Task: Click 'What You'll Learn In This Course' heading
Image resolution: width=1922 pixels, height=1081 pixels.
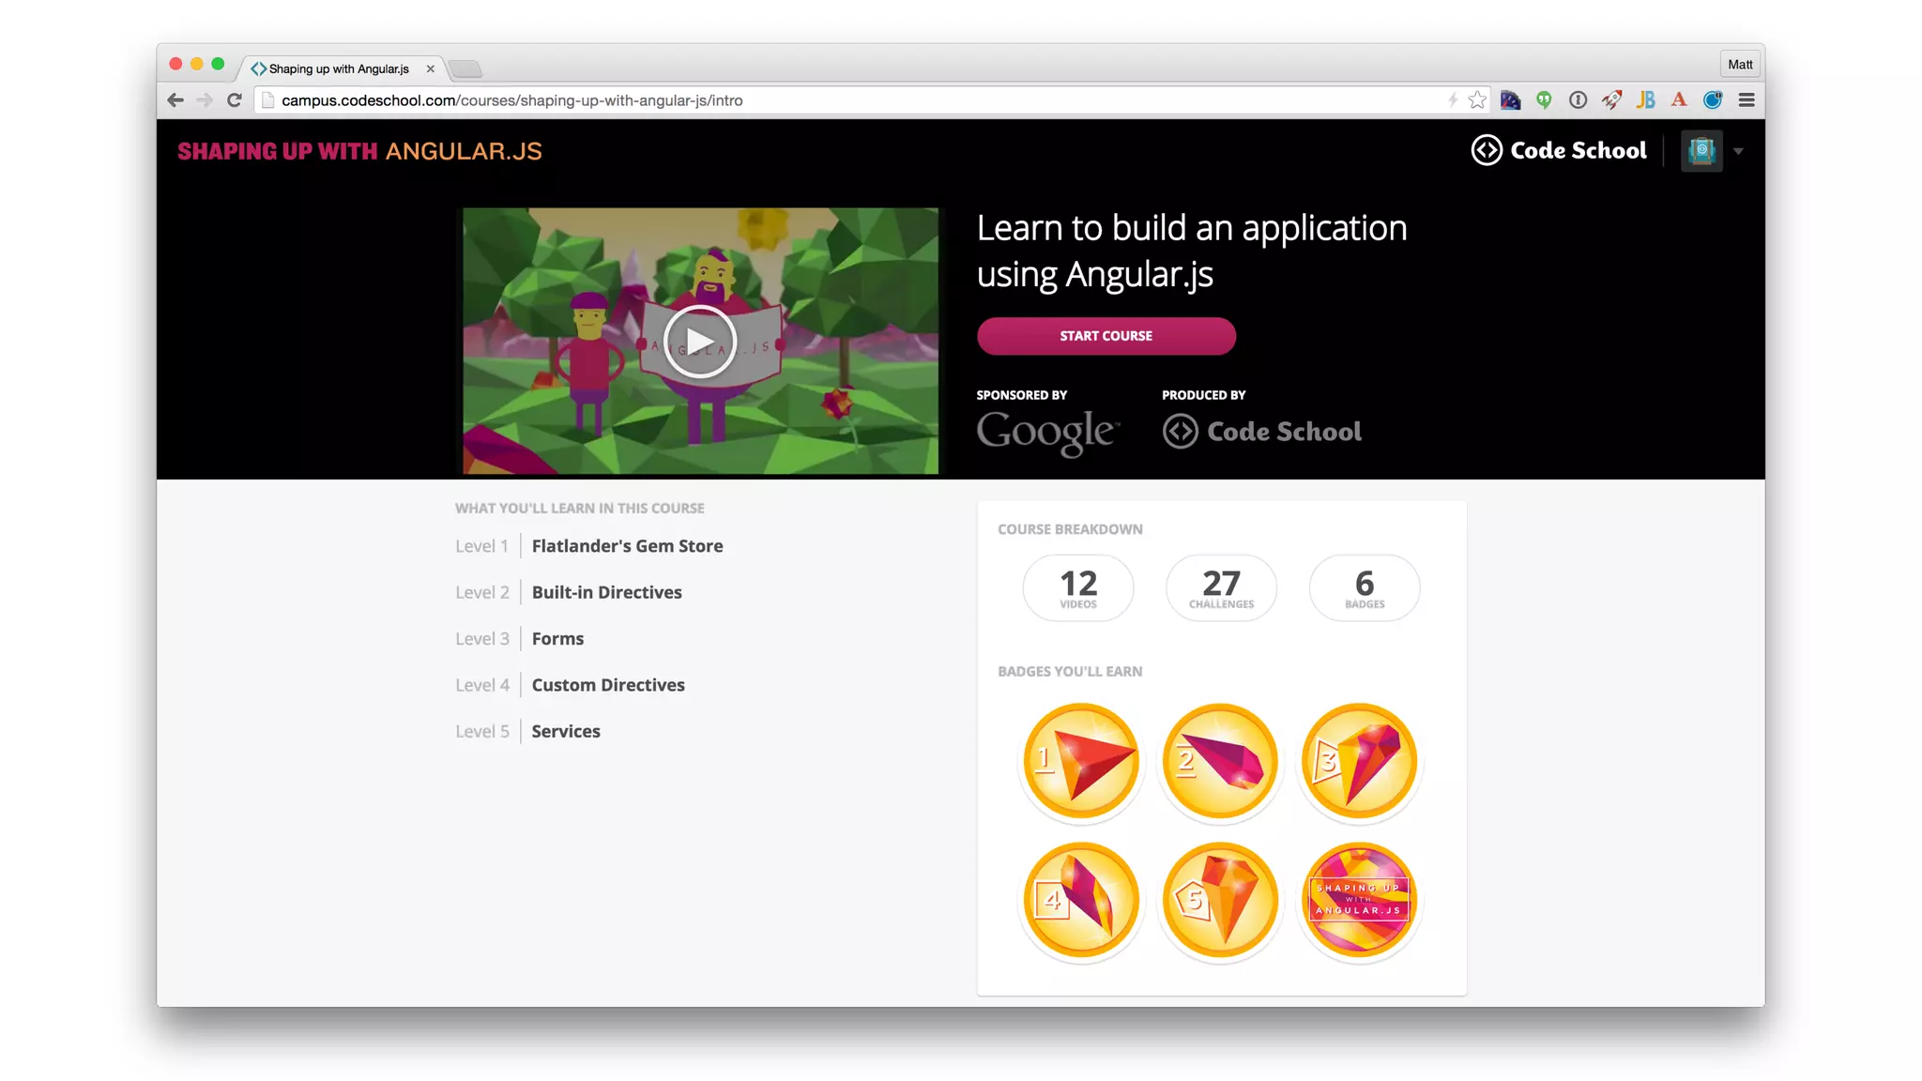Action: 579,509
